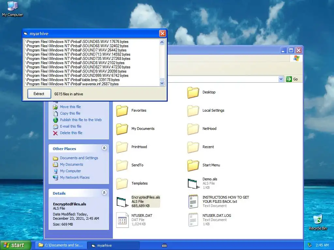This screenshot has height=250, width=334.
Task: Open My Network Places link
Action: [75, 177]
